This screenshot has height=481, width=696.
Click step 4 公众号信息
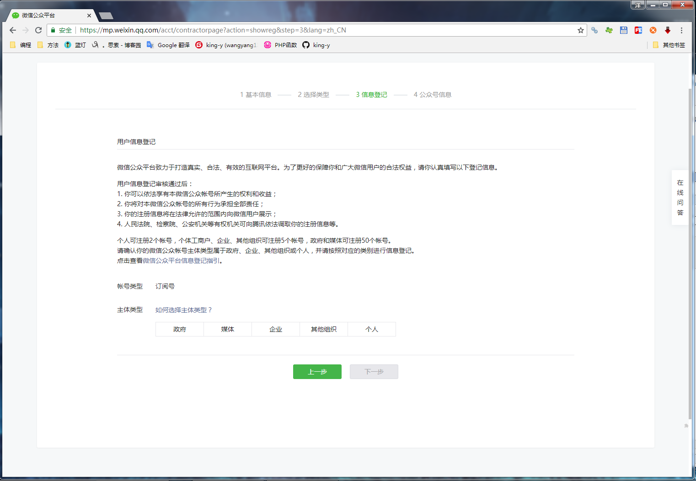click(433, 95)
